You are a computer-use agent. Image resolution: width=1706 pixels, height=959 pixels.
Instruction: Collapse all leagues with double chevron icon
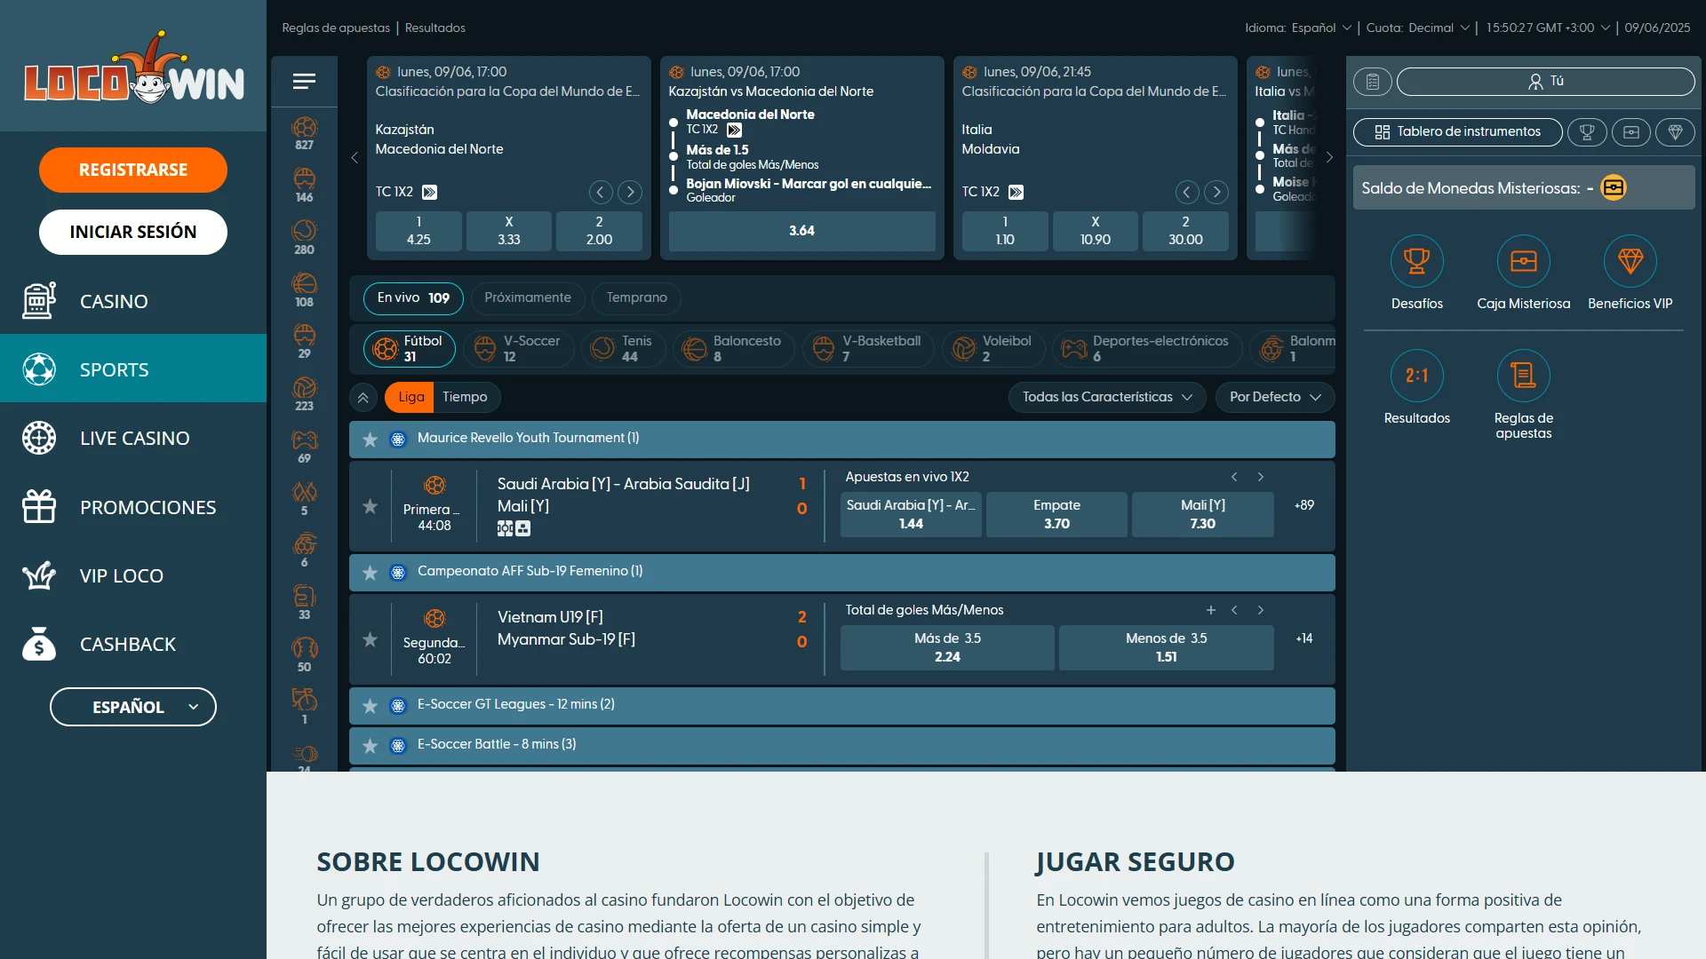click(x=363, y=397)
